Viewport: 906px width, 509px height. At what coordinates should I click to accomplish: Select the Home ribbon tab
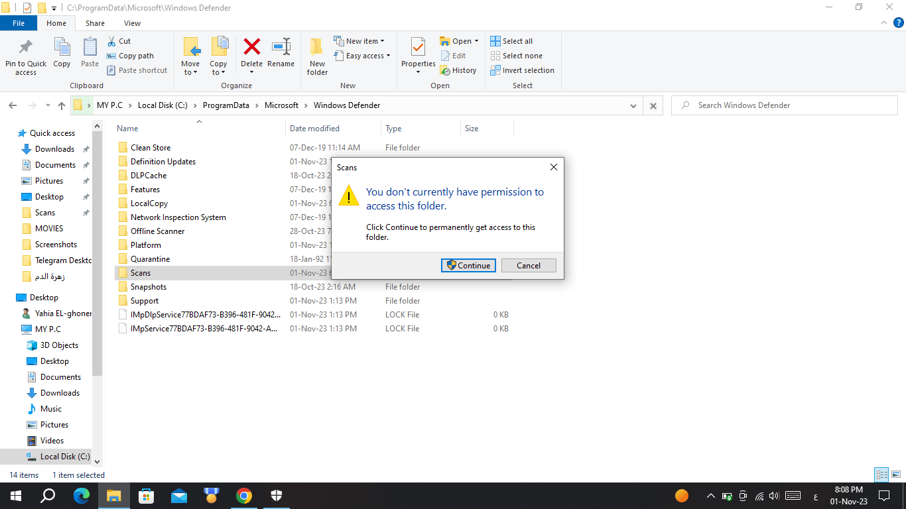pos(56,23)
